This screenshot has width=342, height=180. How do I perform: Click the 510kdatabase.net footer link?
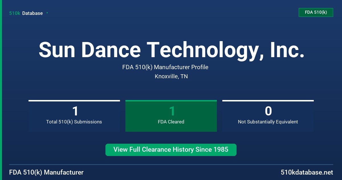tap(307, 172)
